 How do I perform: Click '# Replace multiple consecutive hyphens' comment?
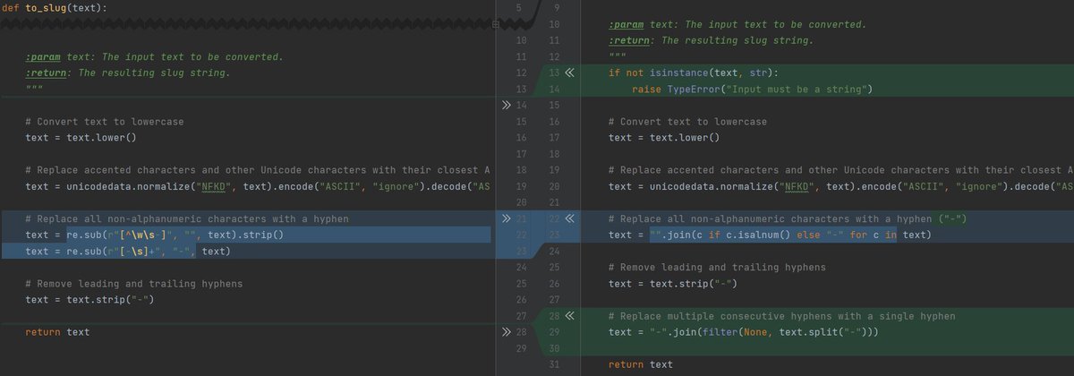coord(781,316)
